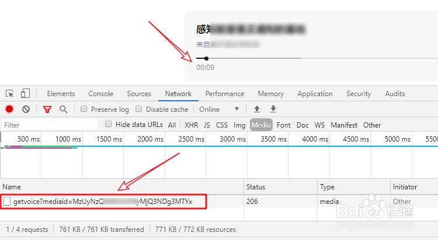Screen dimensions: 438x240
Task: Activate the inspect element picker icon
Action: pyautogui.click(x=9, y=93)
